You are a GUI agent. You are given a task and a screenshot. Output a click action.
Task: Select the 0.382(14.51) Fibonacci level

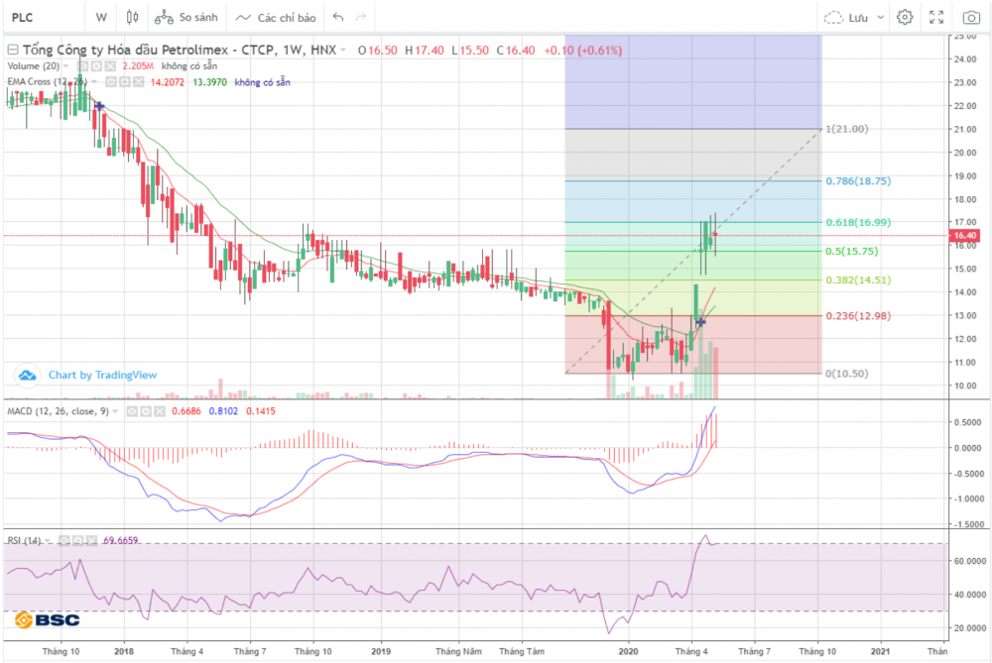[858, 280]
